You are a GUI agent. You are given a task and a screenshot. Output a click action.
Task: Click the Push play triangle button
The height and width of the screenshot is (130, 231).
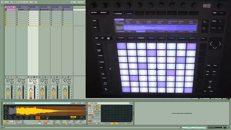106,89
